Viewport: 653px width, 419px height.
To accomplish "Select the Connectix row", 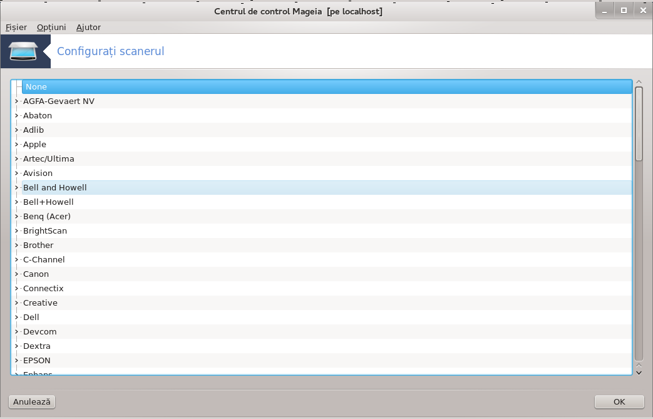I will pos(327,289).
